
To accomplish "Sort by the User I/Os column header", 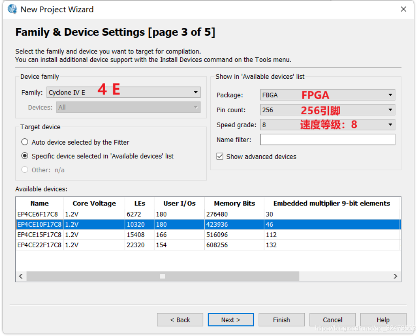I will (179, 203).
